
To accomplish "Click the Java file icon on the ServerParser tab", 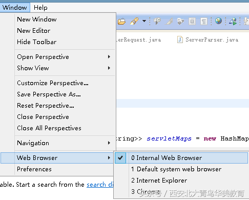I will [x=180, y=39].
